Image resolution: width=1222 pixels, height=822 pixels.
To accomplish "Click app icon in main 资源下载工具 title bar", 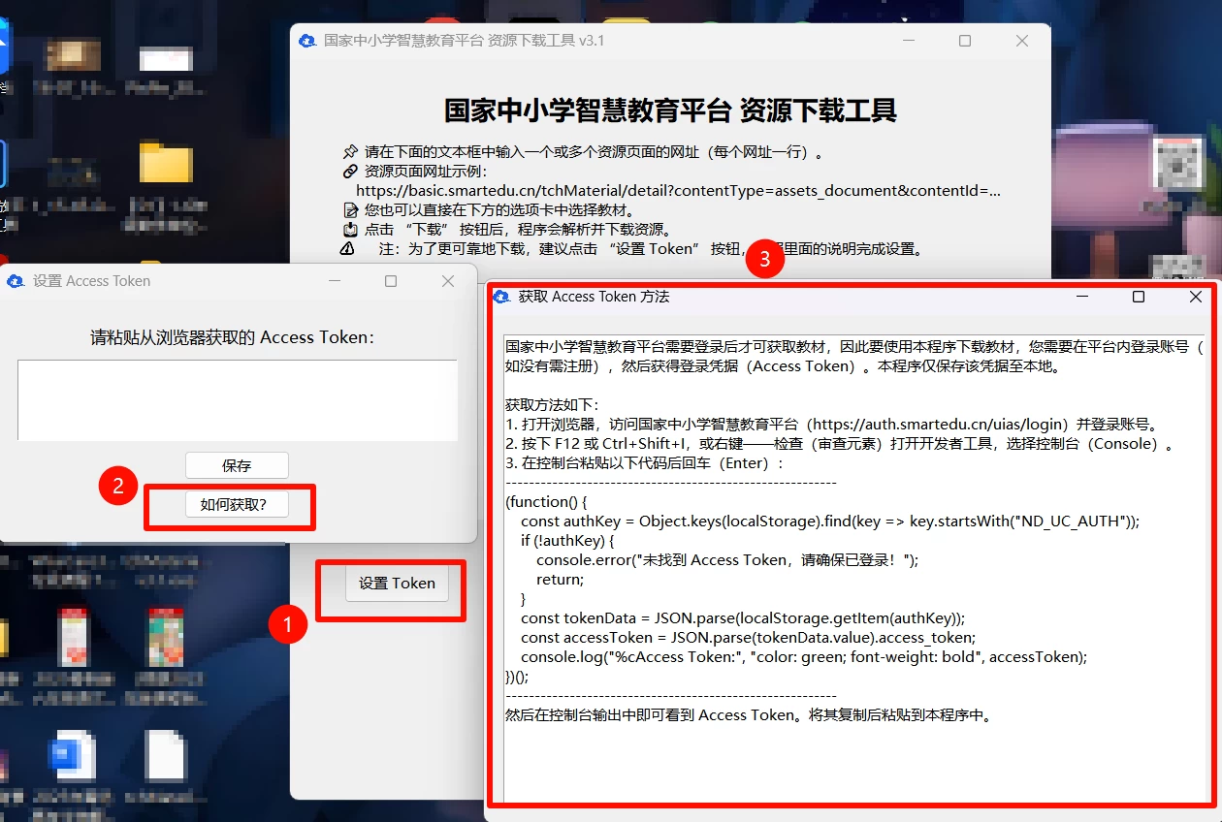I will 307,41.
